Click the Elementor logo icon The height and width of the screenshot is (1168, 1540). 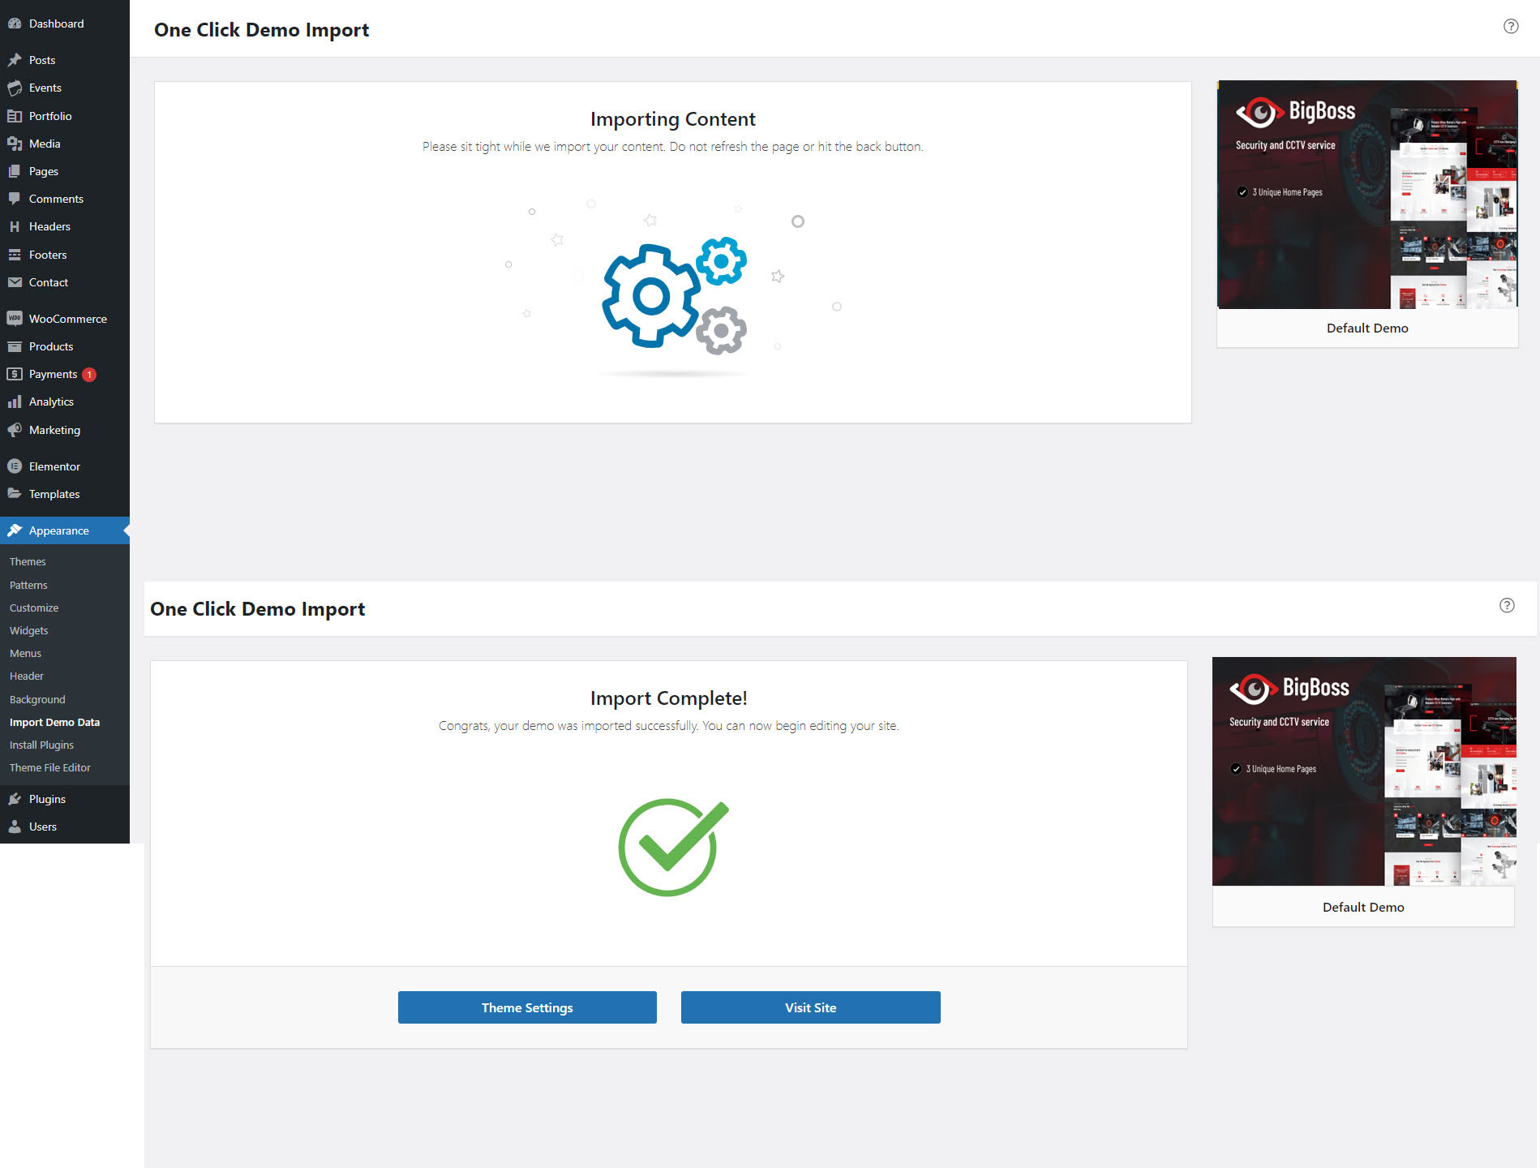pyautogui.click(x=15, y=466)
